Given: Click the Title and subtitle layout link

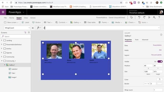Looking at the screenshot, I should coord(156,55).
